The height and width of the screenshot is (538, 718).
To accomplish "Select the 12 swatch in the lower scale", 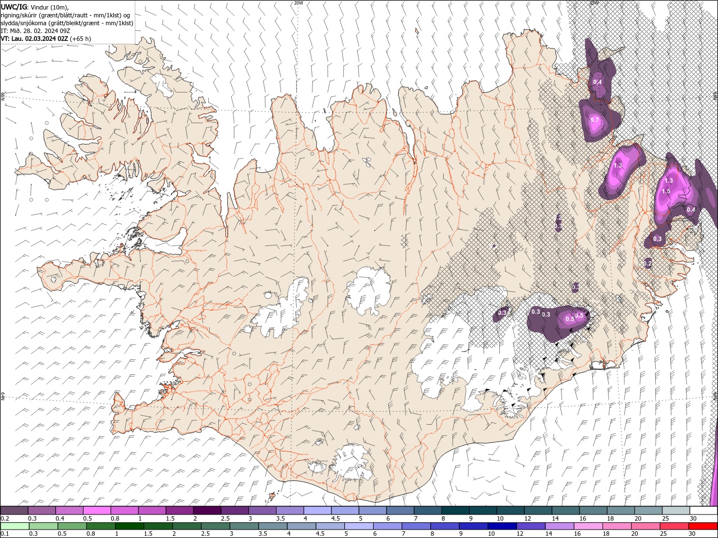I will (531, 526).
